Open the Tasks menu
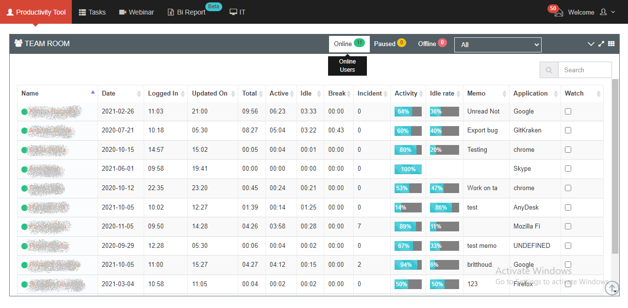The height and width of the screenshot is (308, 628). pos(92,12)
